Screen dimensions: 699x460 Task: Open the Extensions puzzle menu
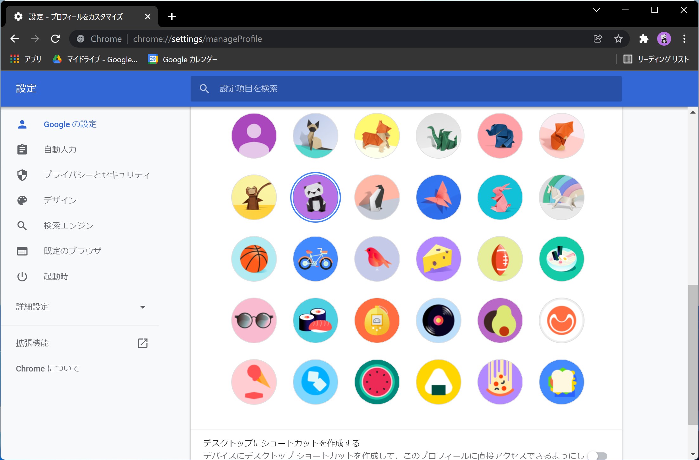click(x=643, y=39)
